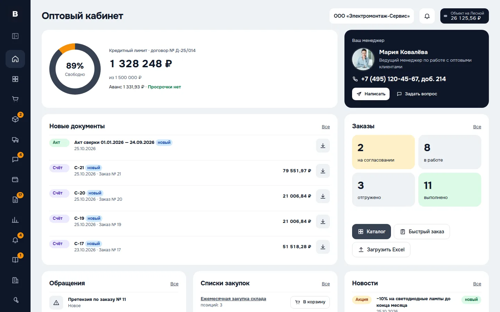
Task: Open the Ежемесячная закупка склада list
Action: coord(233,299)
